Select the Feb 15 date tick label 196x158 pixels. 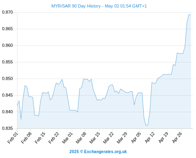click(40, 138)
